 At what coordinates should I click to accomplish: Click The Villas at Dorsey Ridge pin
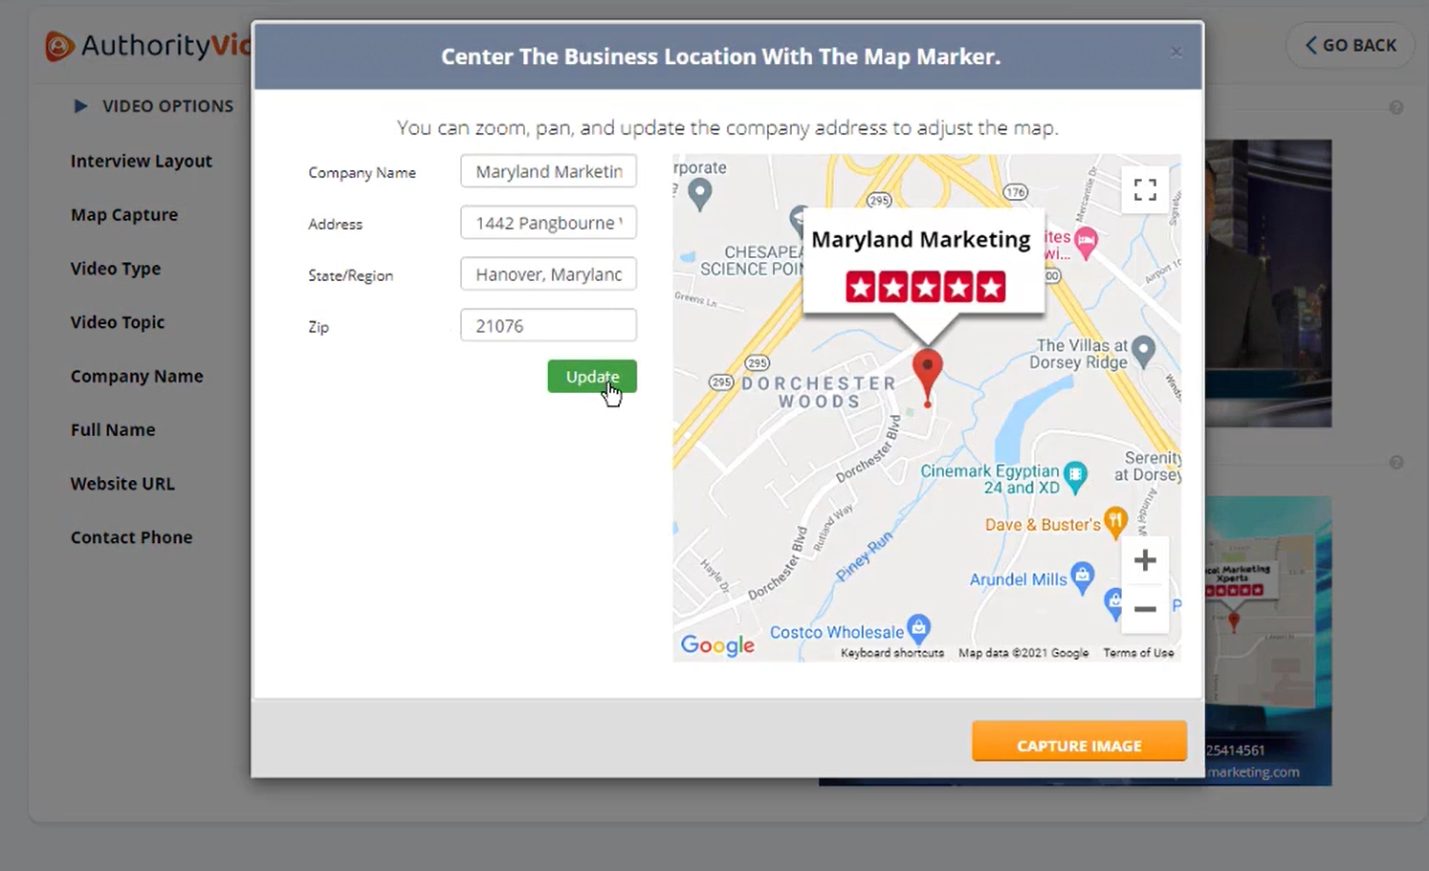(1143, 349)
